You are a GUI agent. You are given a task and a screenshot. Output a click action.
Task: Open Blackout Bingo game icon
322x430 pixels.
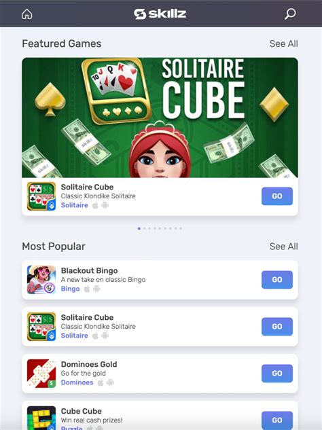(41, 280)
